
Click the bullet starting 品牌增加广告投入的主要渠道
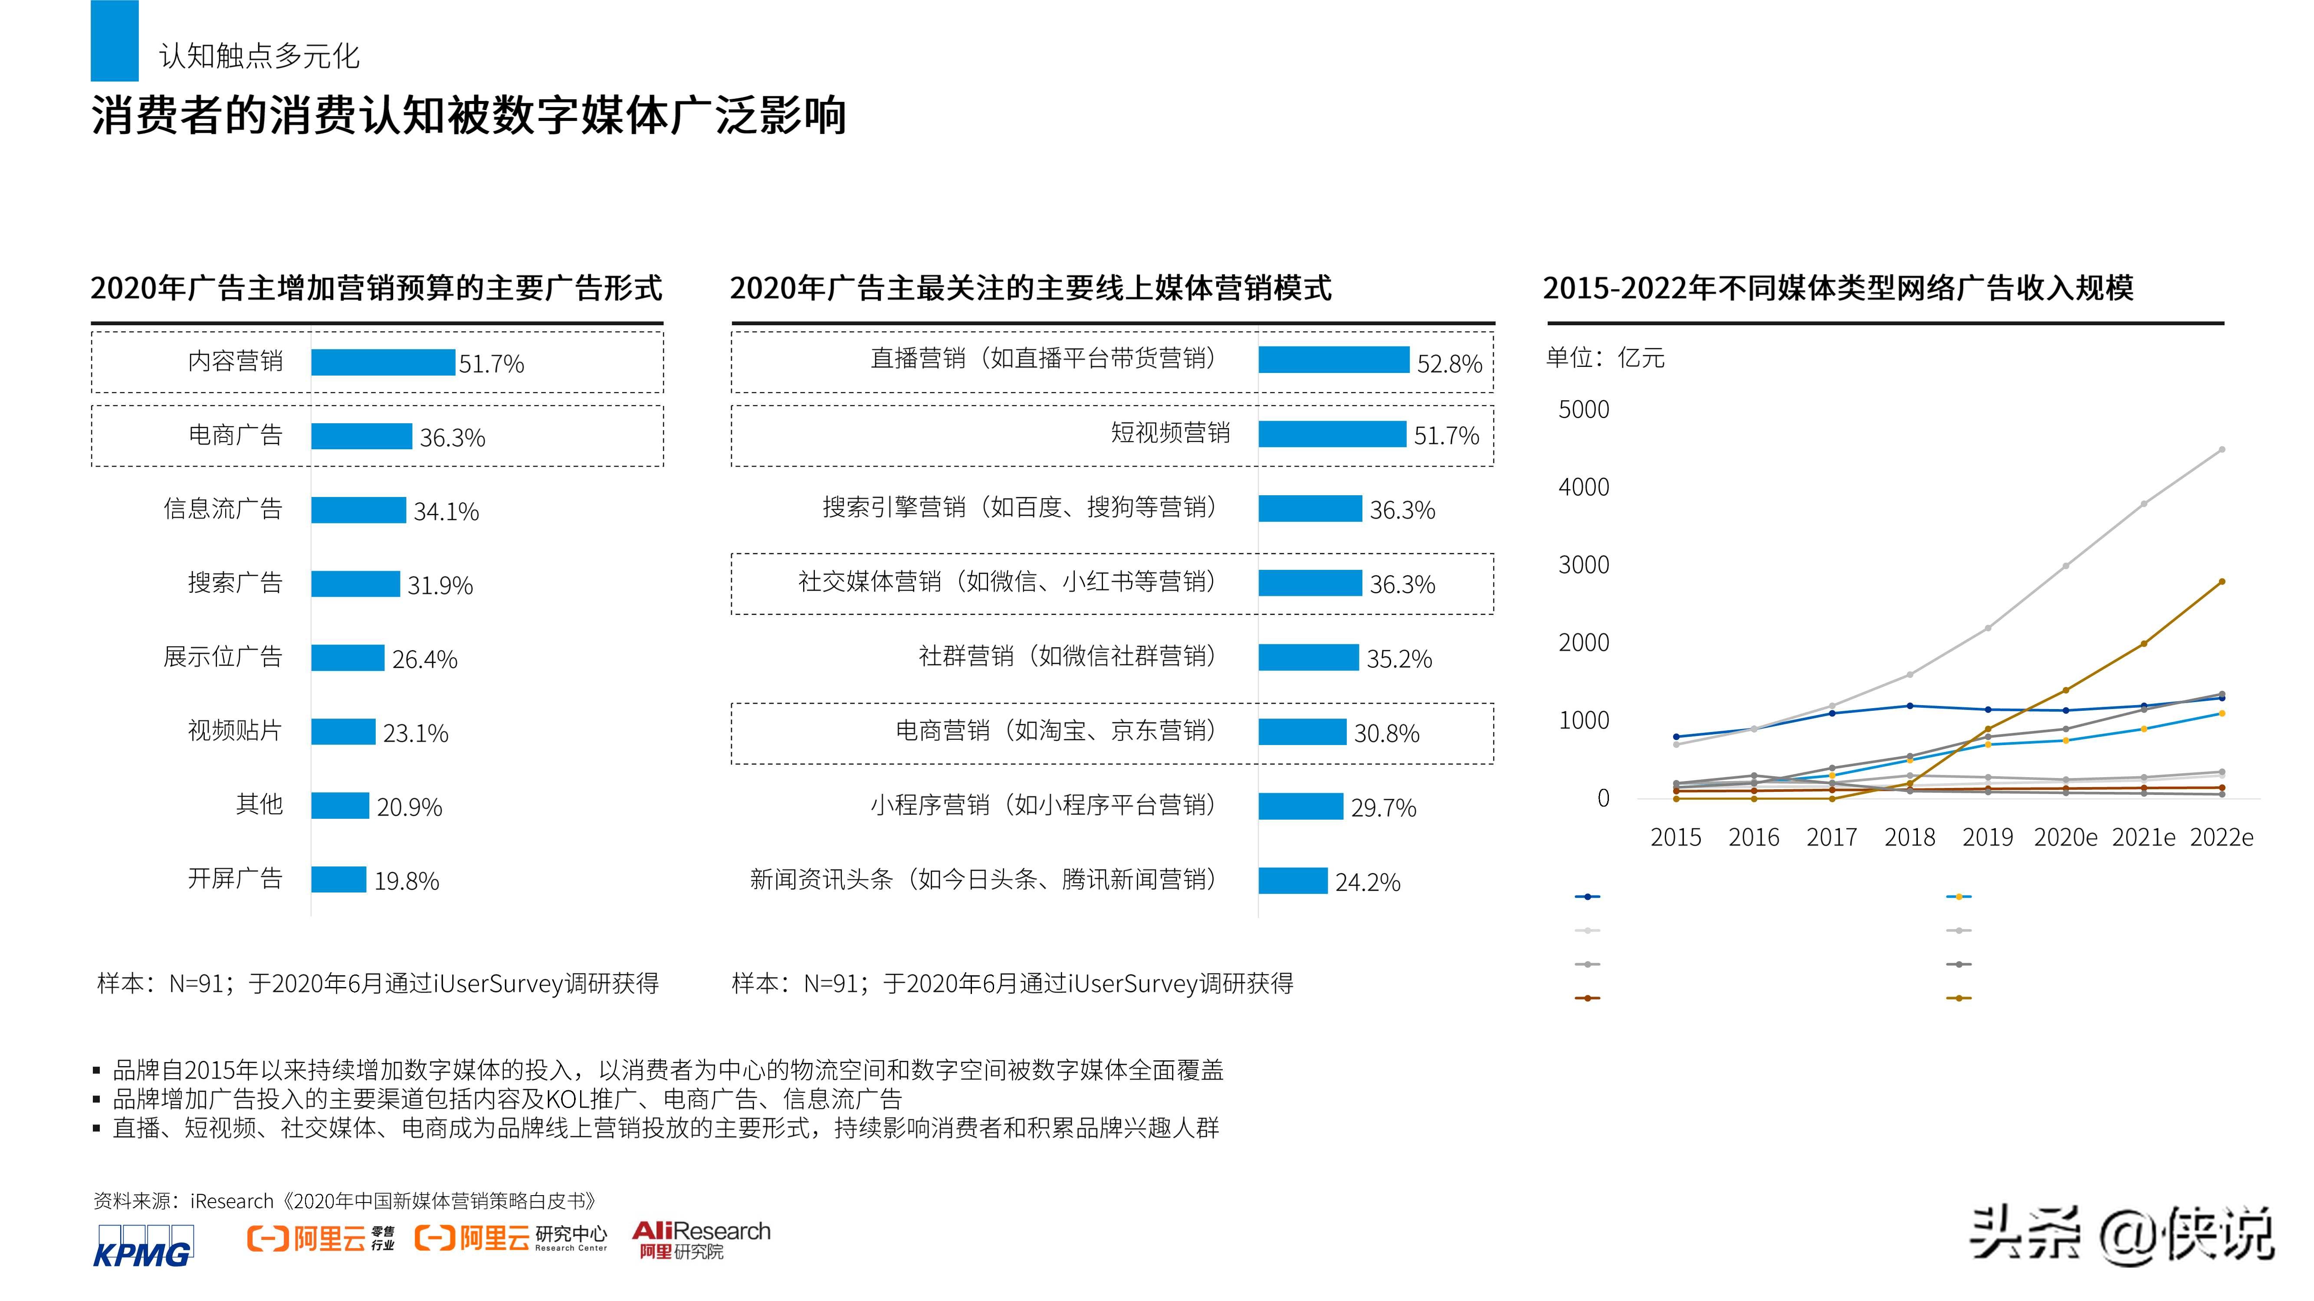point(507,1099)
